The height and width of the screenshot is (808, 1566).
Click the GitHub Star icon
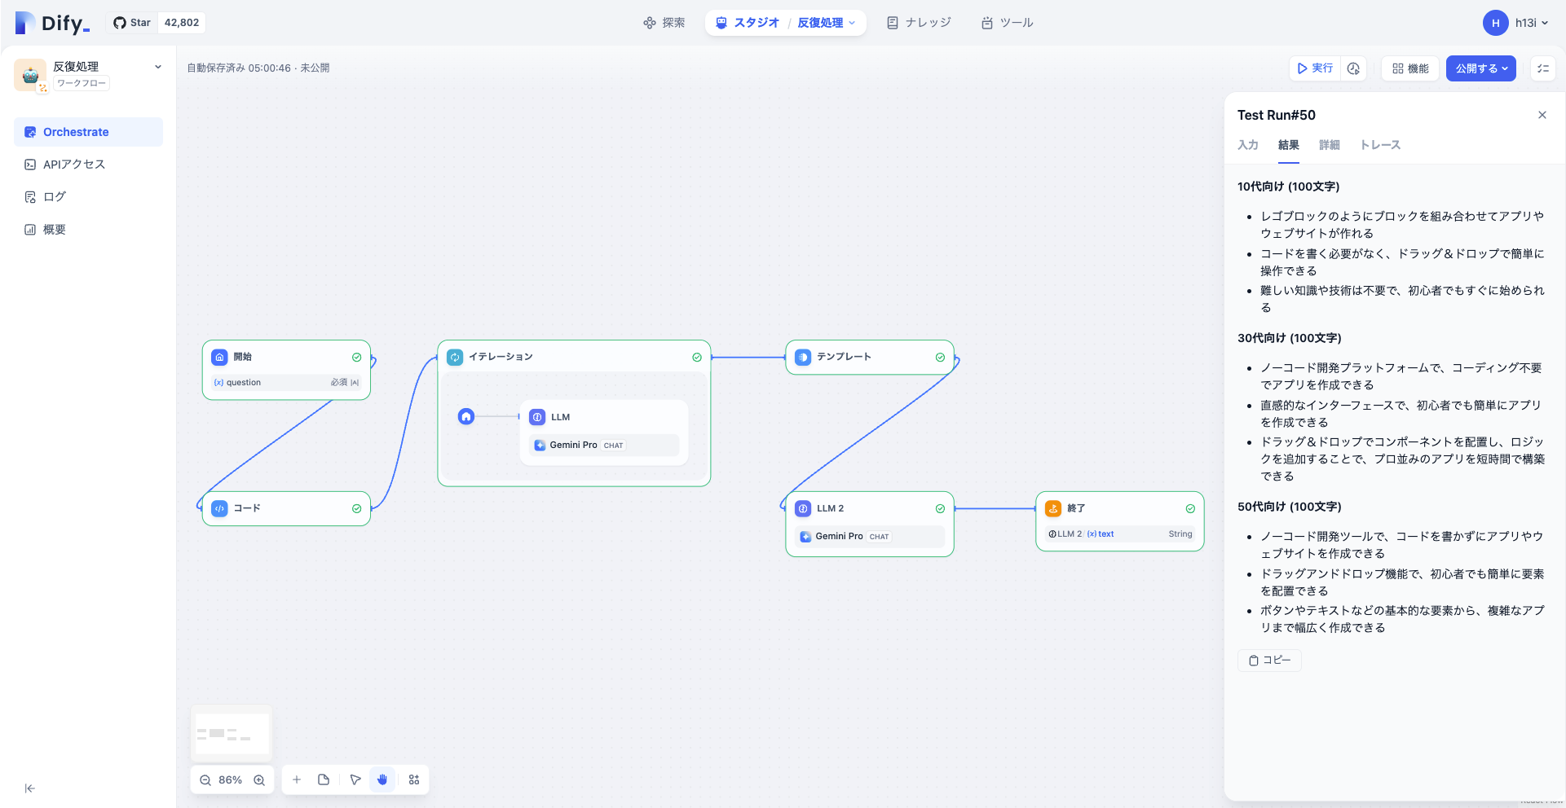click(119, 22)
